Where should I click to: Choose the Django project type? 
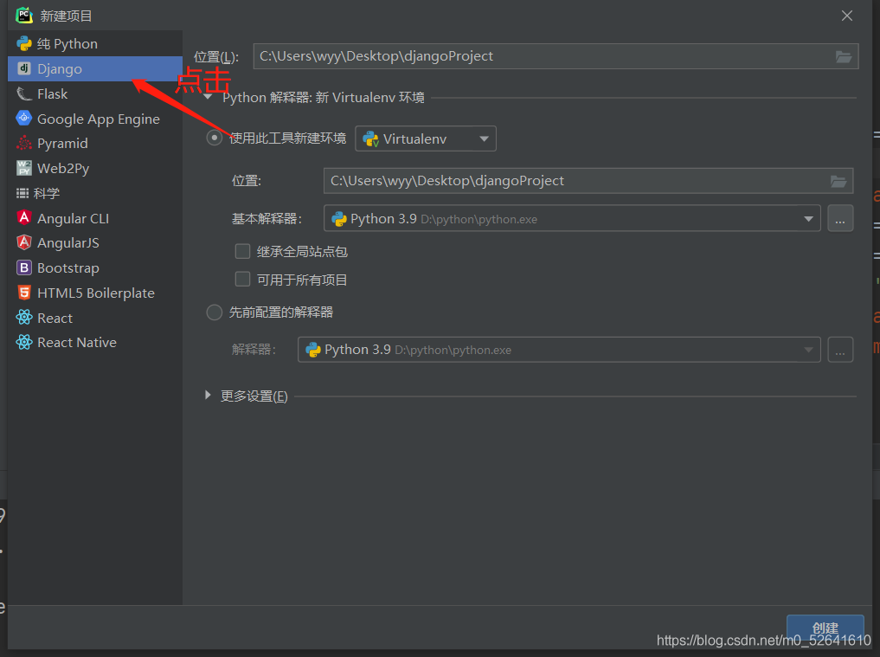coord(95,68)
